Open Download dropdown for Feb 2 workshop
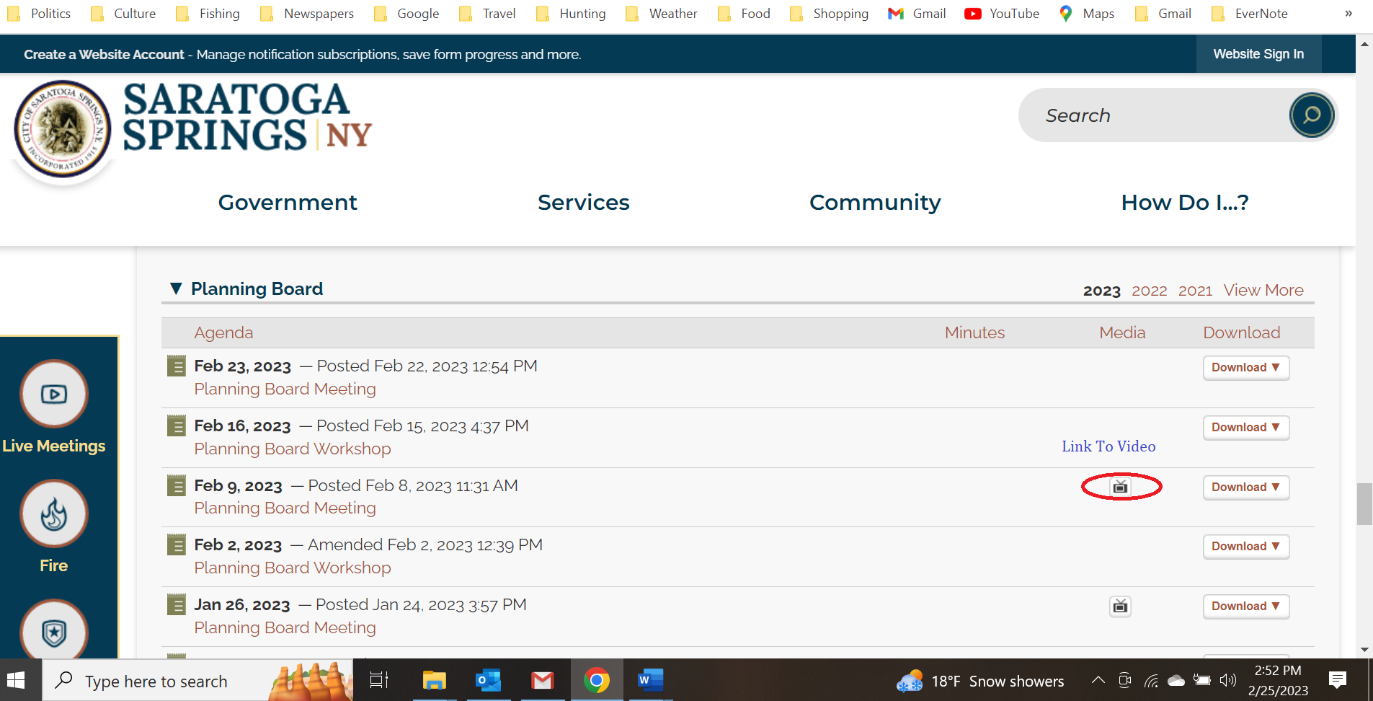Screen dimensions: 1373x701 click(1245, 547)
